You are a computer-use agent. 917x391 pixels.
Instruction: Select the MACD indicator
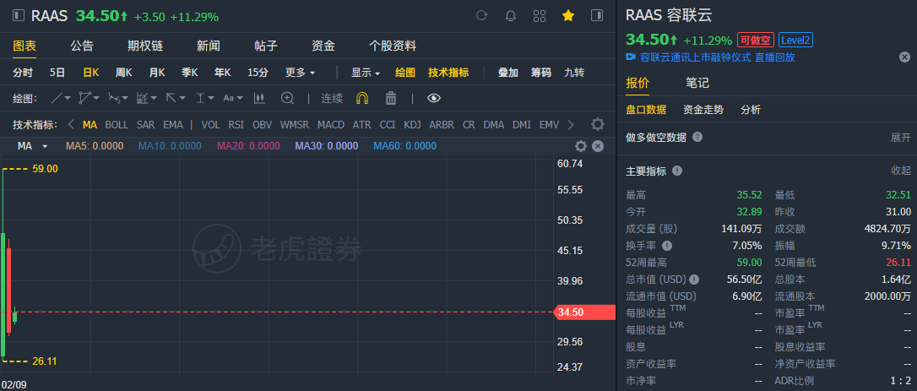pyautogui.click(x=331, y=125)
